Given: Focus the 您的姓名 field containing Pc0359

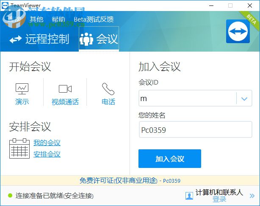Looking at the screenshot, I should coord(196,129).
